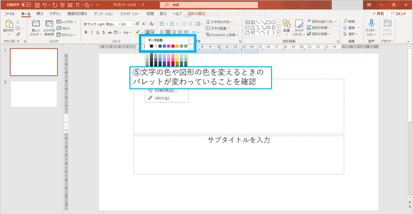Start slideshow from beginning icon
Screen dimensions: 413x214
[62, 5]
